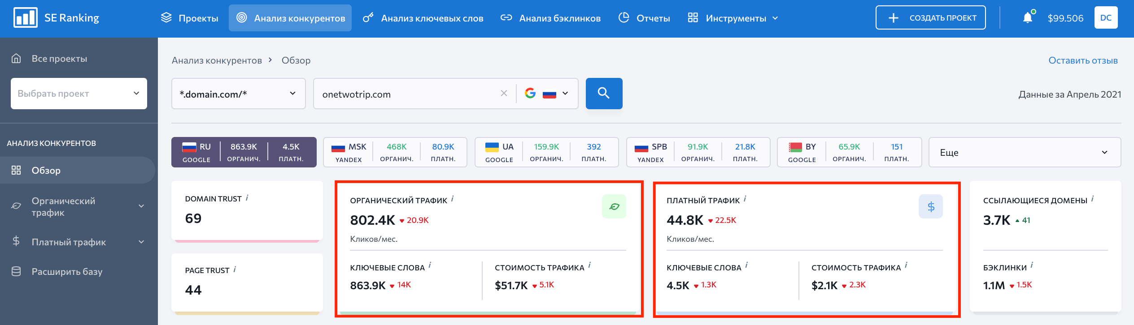Open the Проекты menu

click(x=189, y=18)
